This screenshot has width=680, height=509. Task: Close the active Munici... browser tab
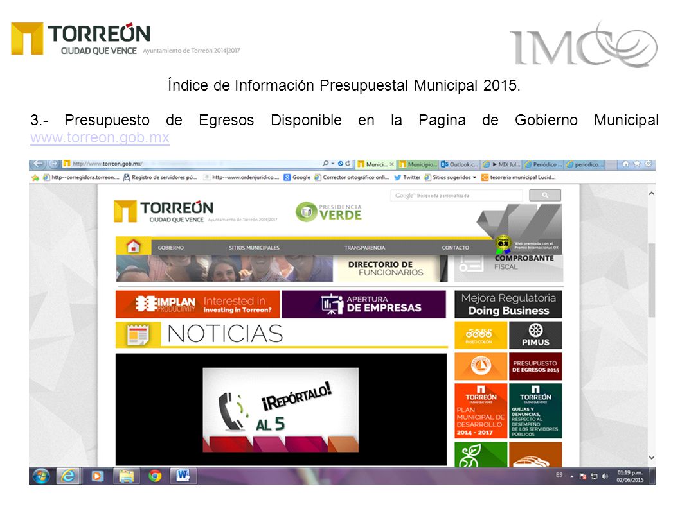tap(391, 164)
